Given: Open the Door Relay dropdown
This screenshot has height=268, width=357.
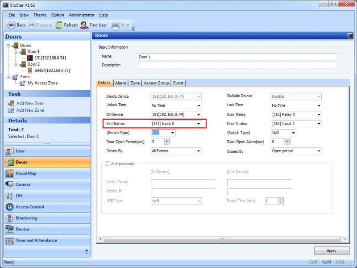Looking at the screenshot, I should point(319,115).
